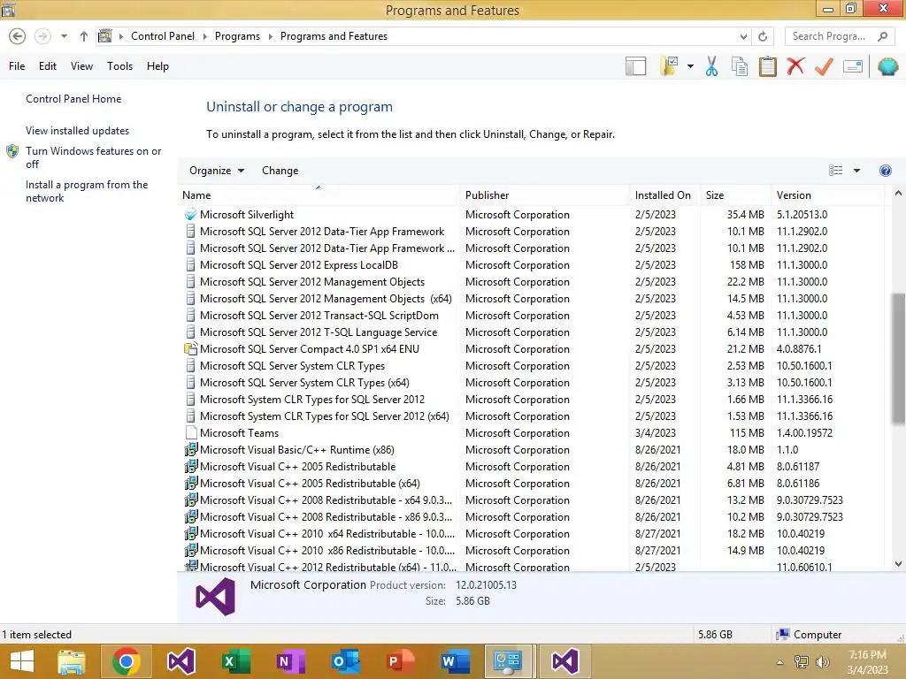Open the Windows Start button
This screenshot has height=679, width=906.
pos(22,661)
